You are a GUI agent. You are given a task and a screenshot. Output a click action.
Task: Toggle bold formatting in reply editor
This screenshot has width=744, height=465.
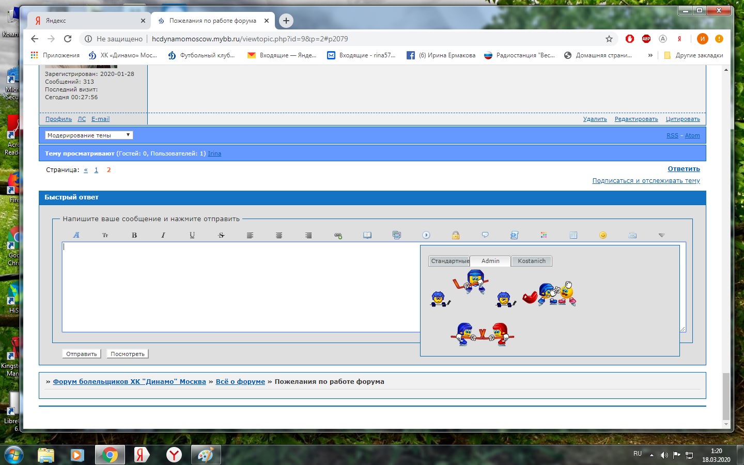tap(134, 235)
